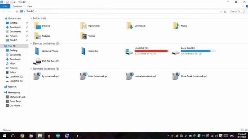
Task: Select the Downloads folder in main pane
Action: [136, 26]
